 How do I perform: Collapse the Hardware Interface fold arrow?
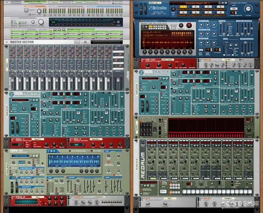click(x=7, y=2)
